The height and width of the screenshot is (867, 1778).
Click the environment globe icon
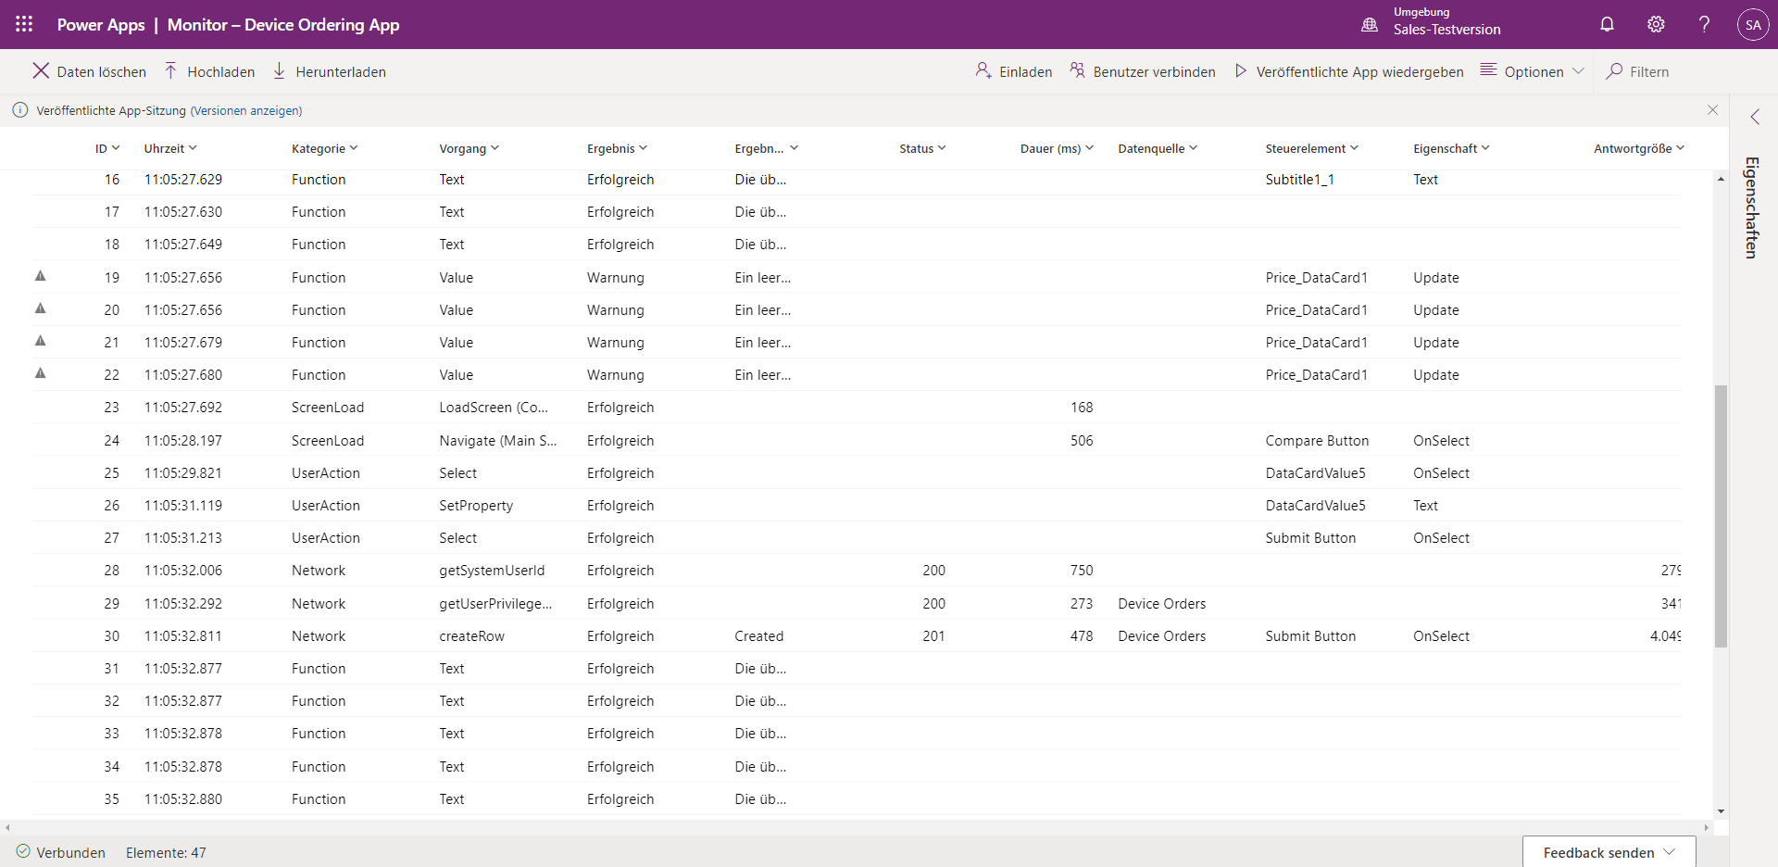[x=1370, y=25]
